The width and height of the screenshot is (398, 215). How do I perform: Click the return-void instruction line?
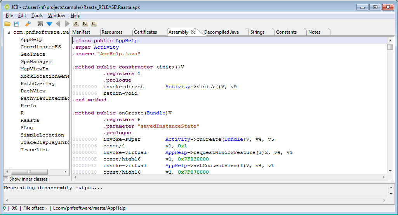coord(120,93)
